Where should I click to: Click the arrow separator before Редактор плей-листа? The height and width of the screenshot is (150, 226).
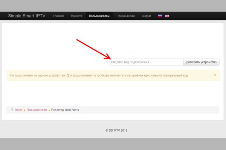(49, 110)
